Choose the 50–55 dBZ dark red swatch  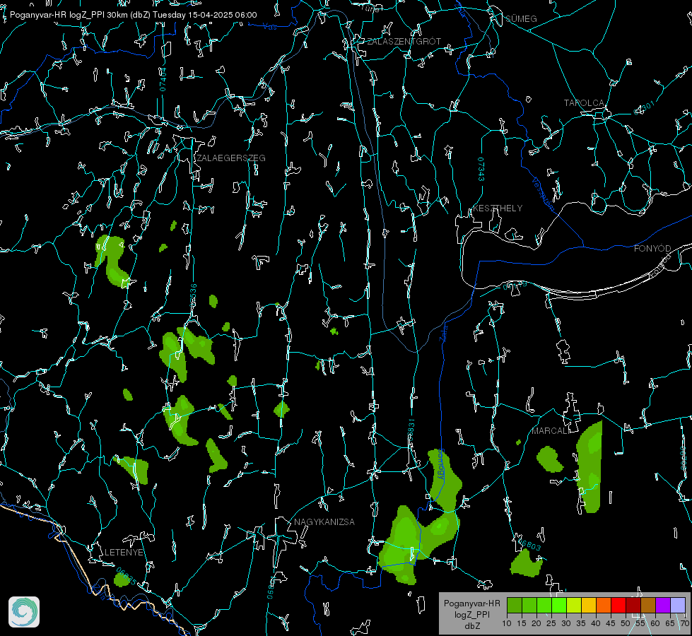pos(633,605)
